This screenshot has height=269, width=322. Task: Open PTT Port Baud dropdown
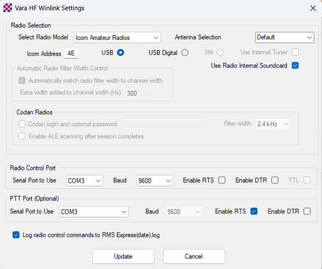point(184,212)
